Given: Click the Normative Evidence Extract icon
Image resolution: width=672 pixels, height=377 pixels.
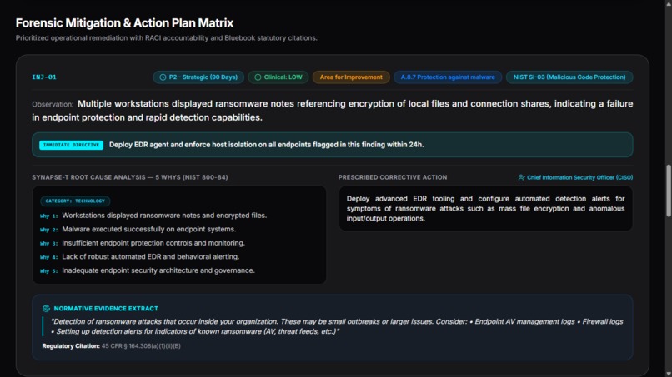Looking at the screenshot, I should [x=47, y=309].
